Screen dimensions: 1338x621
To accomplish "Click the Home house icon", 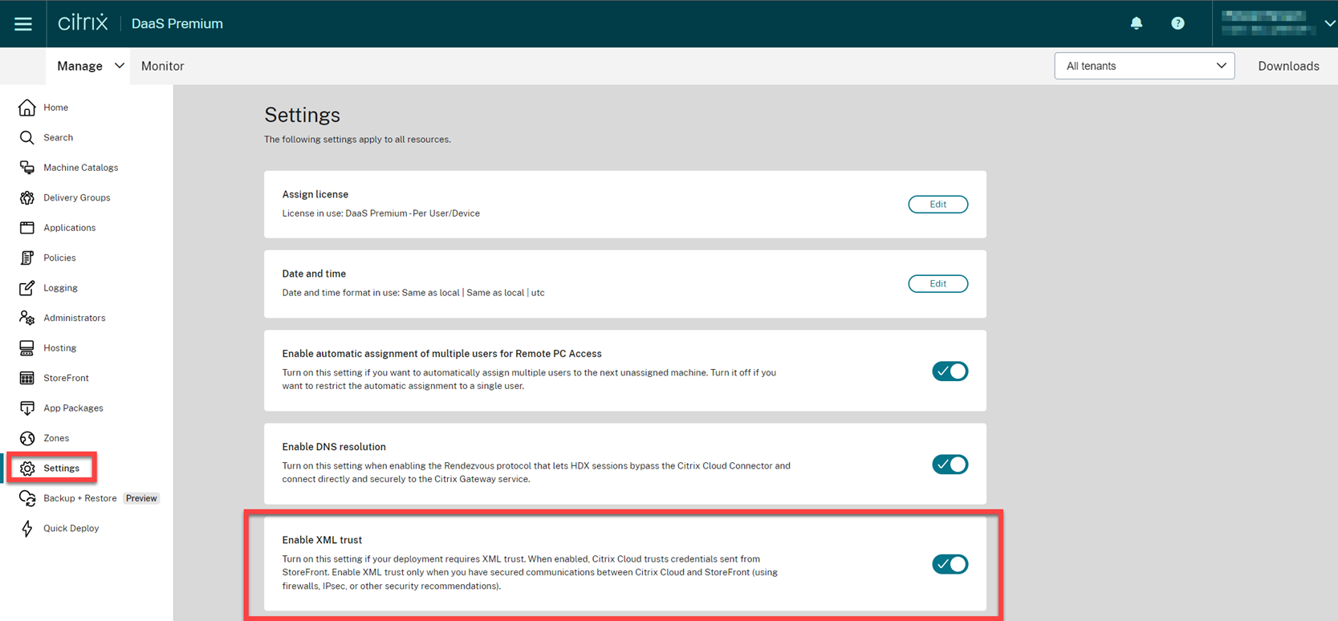I will pyautogui.click(x=27, y=108).
